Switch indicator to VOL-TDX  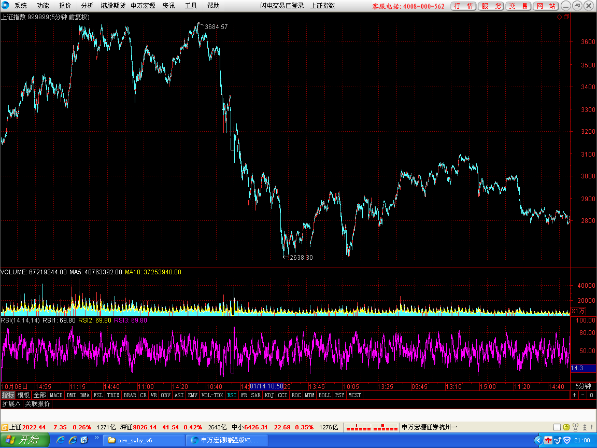(x=212, y=395)
